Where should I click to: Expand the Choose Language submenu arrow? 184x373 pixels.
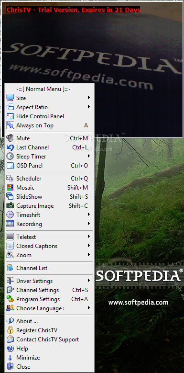(x=89, y=308)
